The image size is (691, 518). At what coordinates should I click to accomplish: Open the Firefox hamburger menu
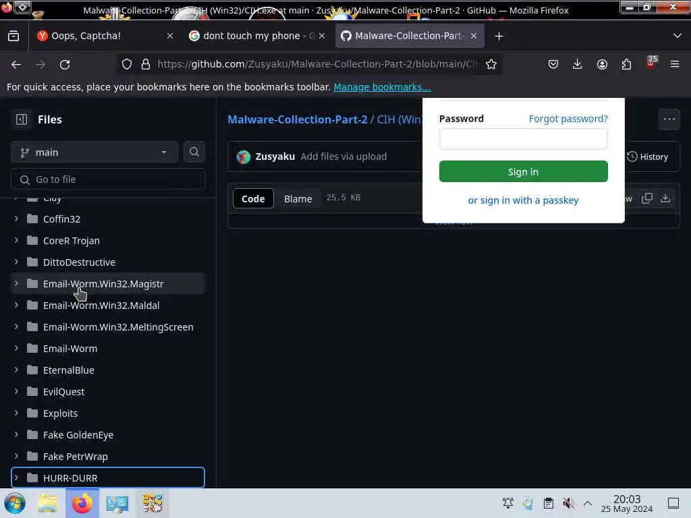[675, 64]
